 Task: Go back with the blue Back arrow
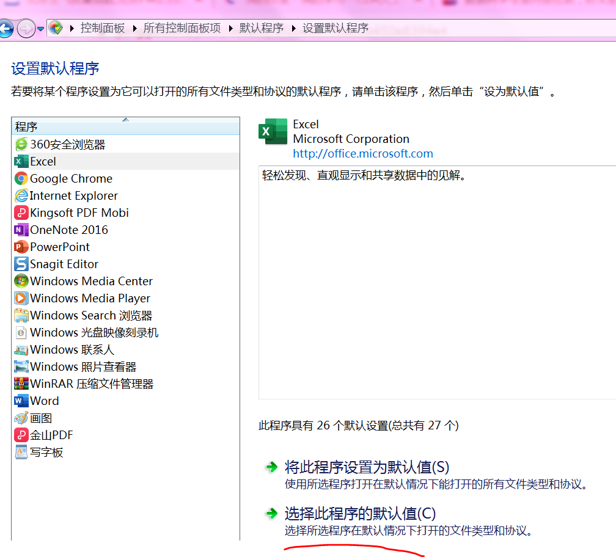point(5,29)
